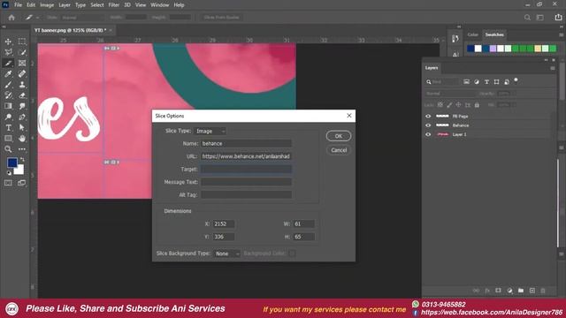Viewport: 566px width, 318px height.
Task: Select the Smudge tool
Action: pos(22,106)
